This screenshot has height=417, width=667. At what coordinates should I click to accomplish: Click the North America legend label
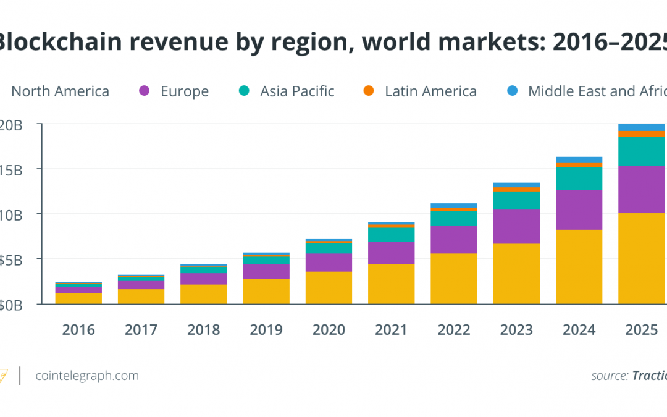point(60,91)
